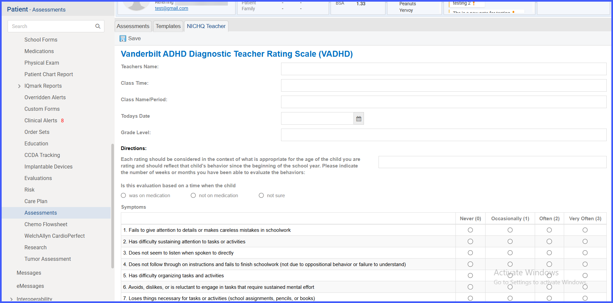
Task: Mark Occasionally for question 2 sustaining attention
Action: coord(510,242)
